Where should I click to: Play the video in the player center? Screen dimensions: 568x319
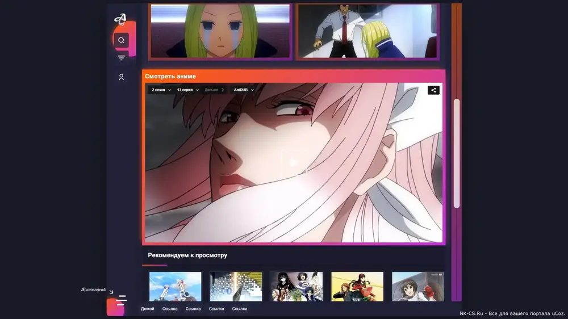tap(294, 163)
